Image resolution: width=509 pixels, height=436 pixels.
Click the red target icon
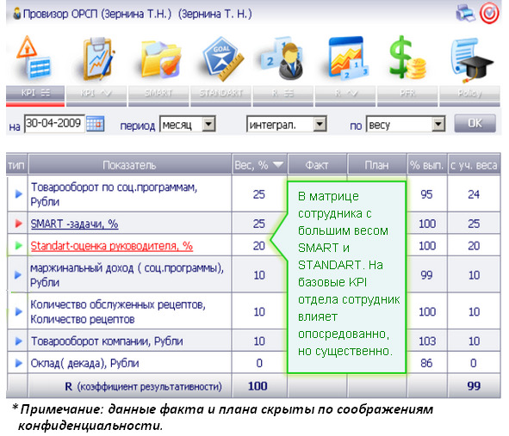489,13
